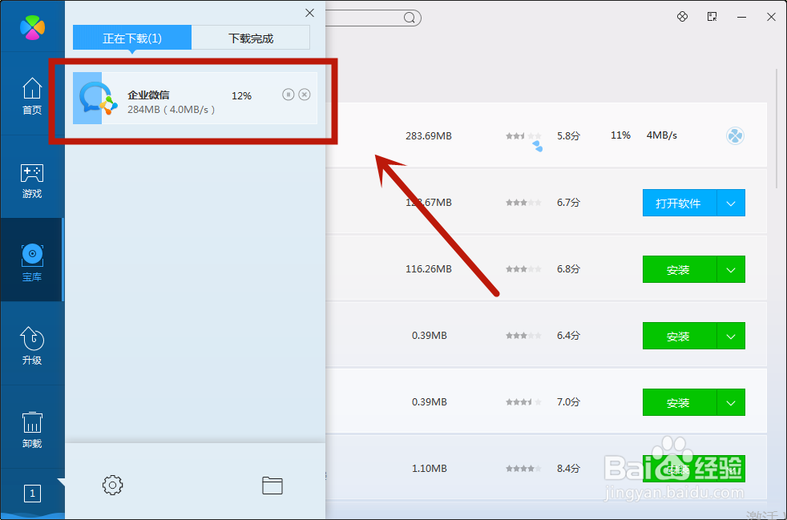Cancel the 企业微信 download
This screenshot has width=787, height=520.
point(305,95)
